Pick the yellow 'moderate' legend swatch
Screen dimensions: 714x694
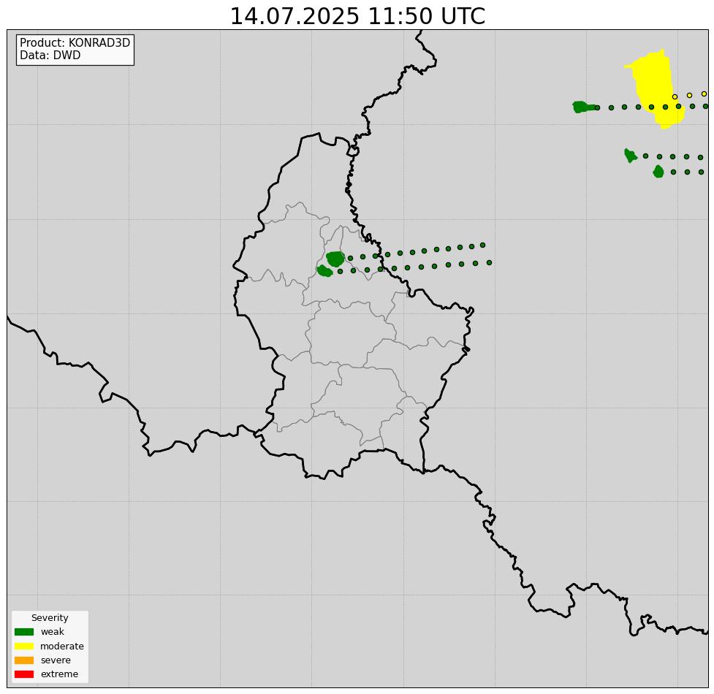(x=24, y=646)
